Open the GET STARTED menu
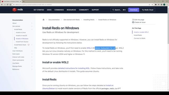The height and width of the screenshot is (95, 169). click(39, 10)
